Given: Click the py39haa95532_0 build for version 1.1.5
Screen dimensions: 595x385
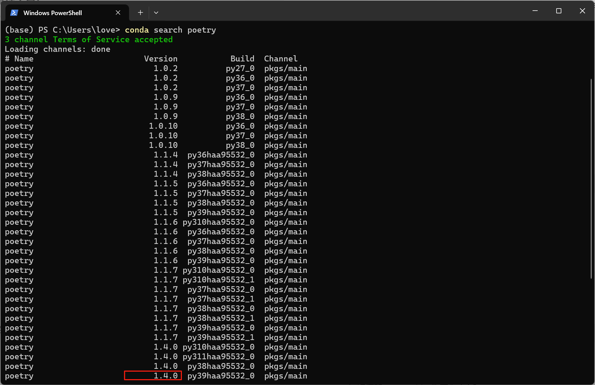Looking at the screenshot, I should 221,213.
